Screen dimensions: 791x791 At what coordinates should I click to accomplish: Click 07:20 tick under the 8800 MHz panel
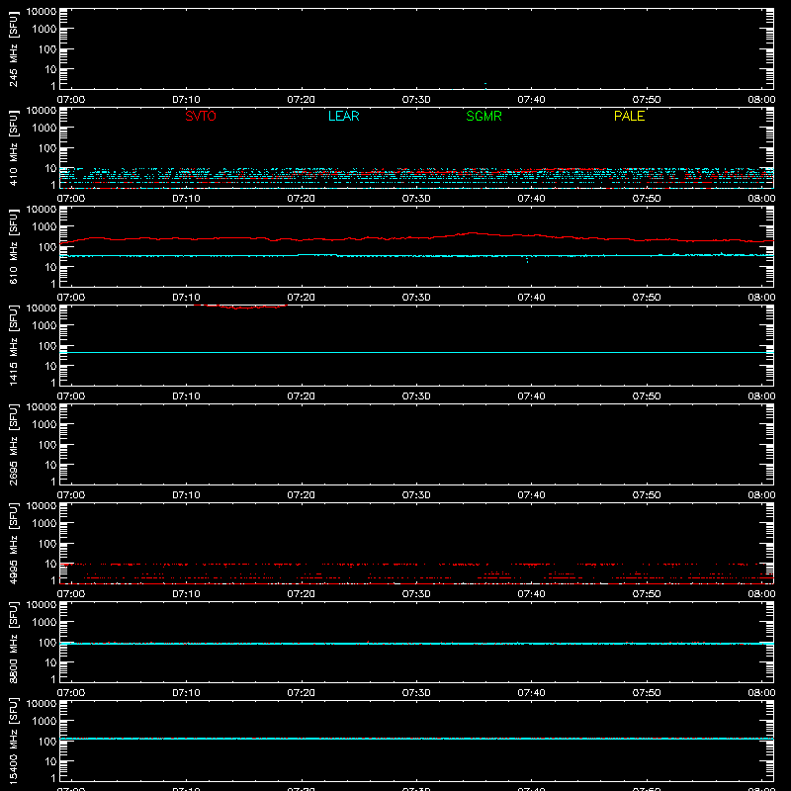[x=302, y=693]
